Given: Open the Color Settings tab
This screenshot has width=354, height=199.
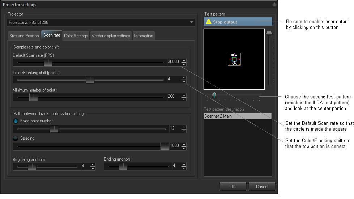Looking at the screenshot, I should (x=76, y=36).
